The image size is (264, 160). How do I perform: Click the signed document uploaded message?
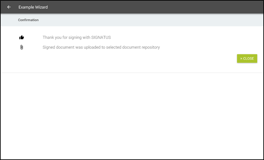[101, 47]
